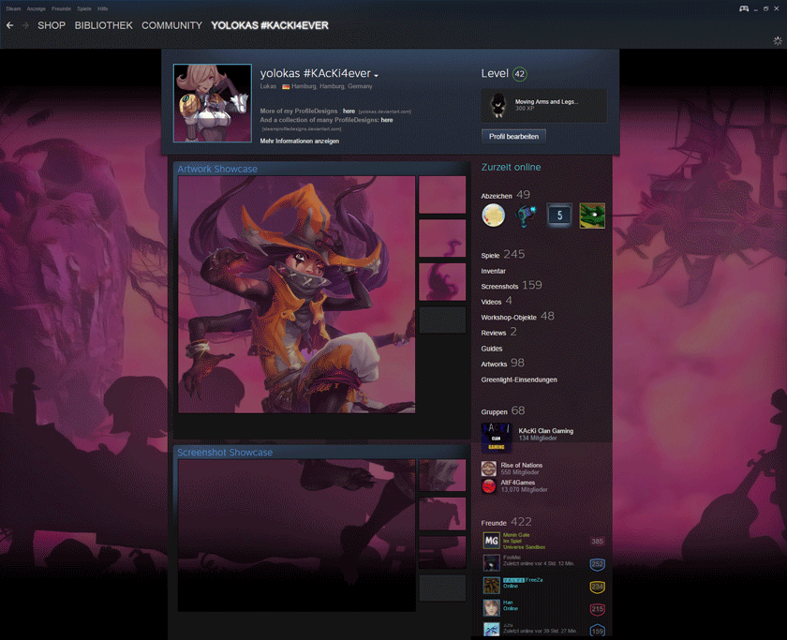Switch to the Community tab
Viewport: 787px width, 640px height.
click(x=171, y=25)
